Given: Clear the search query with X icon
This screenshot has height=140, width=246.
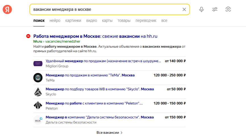Looking at the screenshot, I should tap(184, 9).
